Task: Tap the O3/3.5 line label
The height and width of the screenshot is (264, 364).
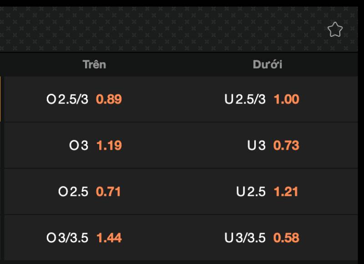Action: 67,238
